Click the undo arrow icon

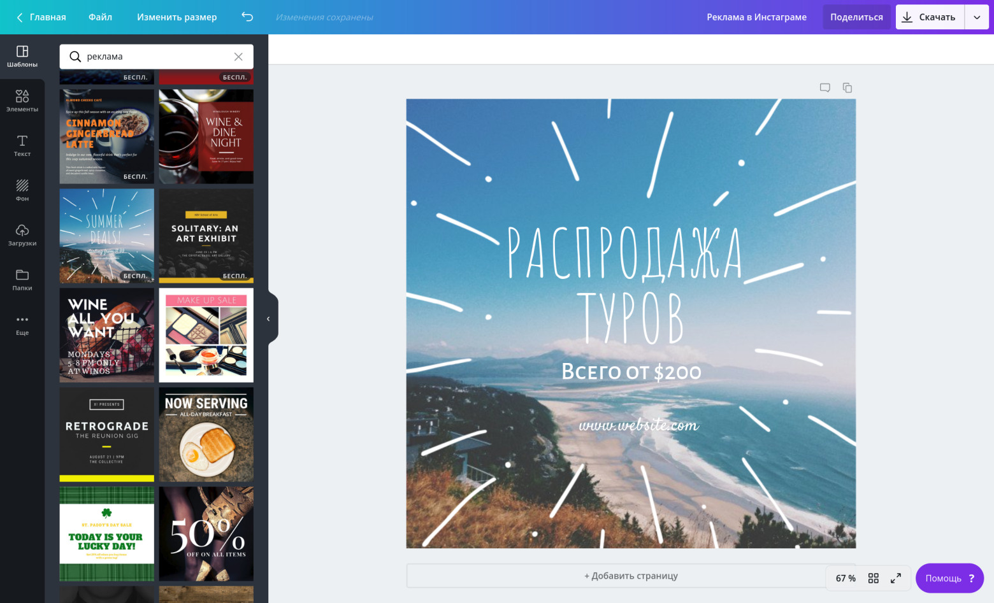tap(247, 17)
